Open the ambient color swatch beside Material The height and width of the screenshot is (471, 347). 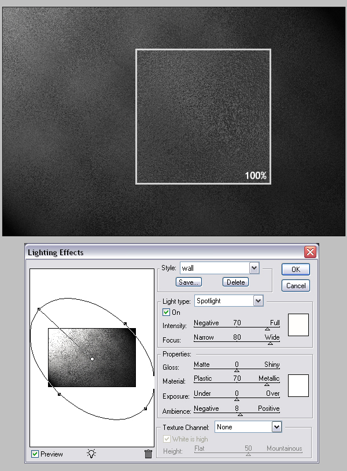[298, 385]
